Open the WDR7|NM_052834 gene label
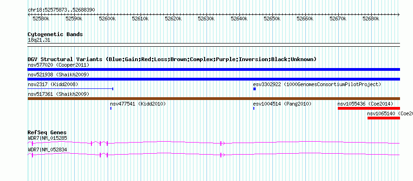This screenshot has width=413, height=181. (47, 150)
